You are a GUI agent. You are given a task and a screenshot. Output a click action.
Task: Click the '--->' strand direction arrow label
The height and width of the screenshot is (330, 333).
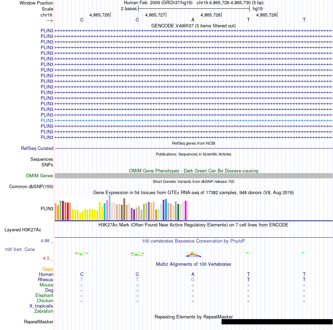pyautogui.click(x=50, y=21)
